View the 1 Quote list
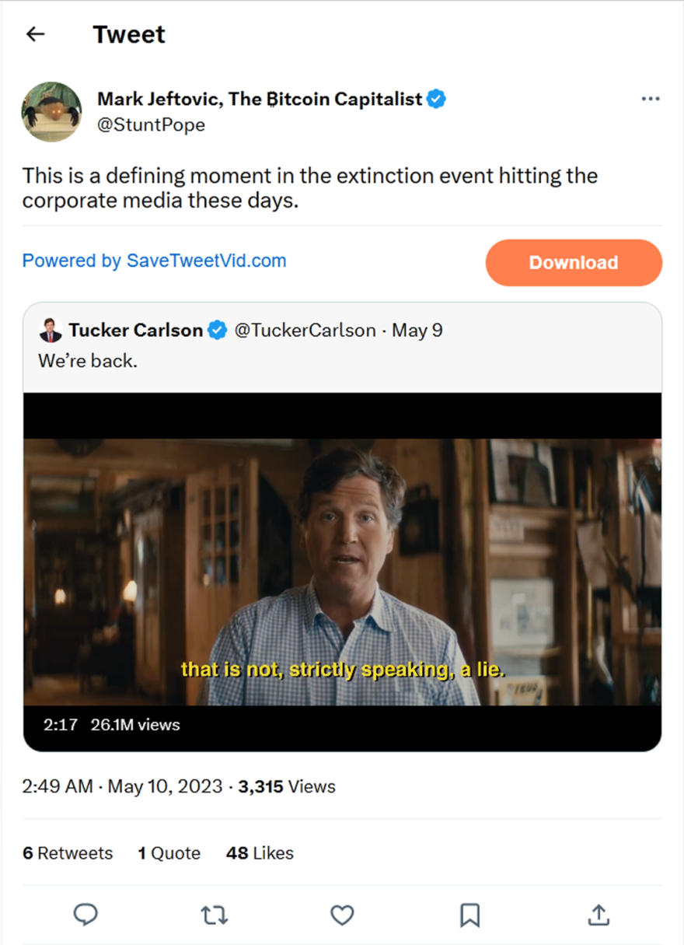Screen dimensions: 684x945 point(169,853)
